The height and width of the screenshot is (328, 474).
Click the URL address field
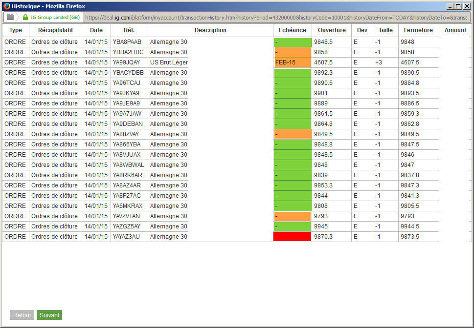(x=276, y=18)
